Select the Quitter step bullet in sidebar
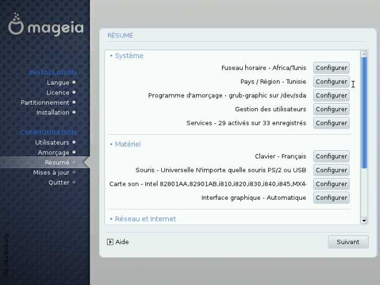380x285 pixels. pyautogui.click(x=74, y=182)
